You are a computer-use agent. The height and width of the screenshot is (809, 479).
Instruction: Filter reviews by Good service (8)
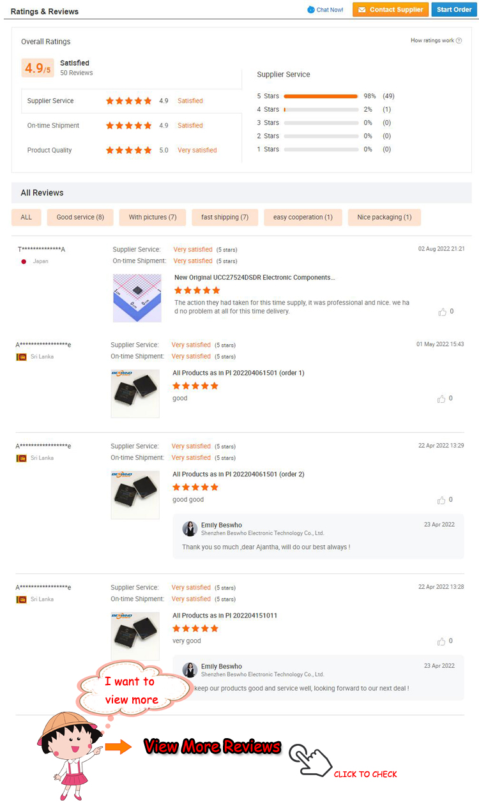(80, 217)
